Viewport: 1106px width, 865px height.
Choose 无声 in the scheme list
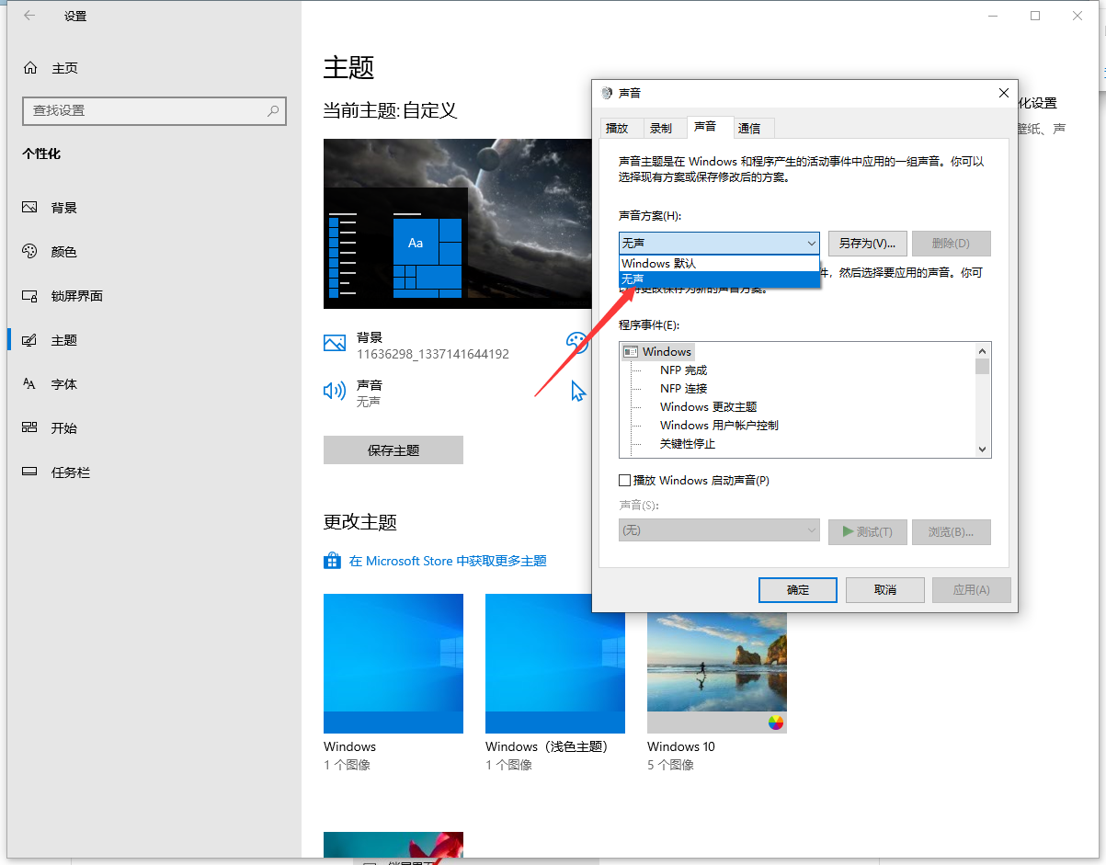tap(719, 279)
